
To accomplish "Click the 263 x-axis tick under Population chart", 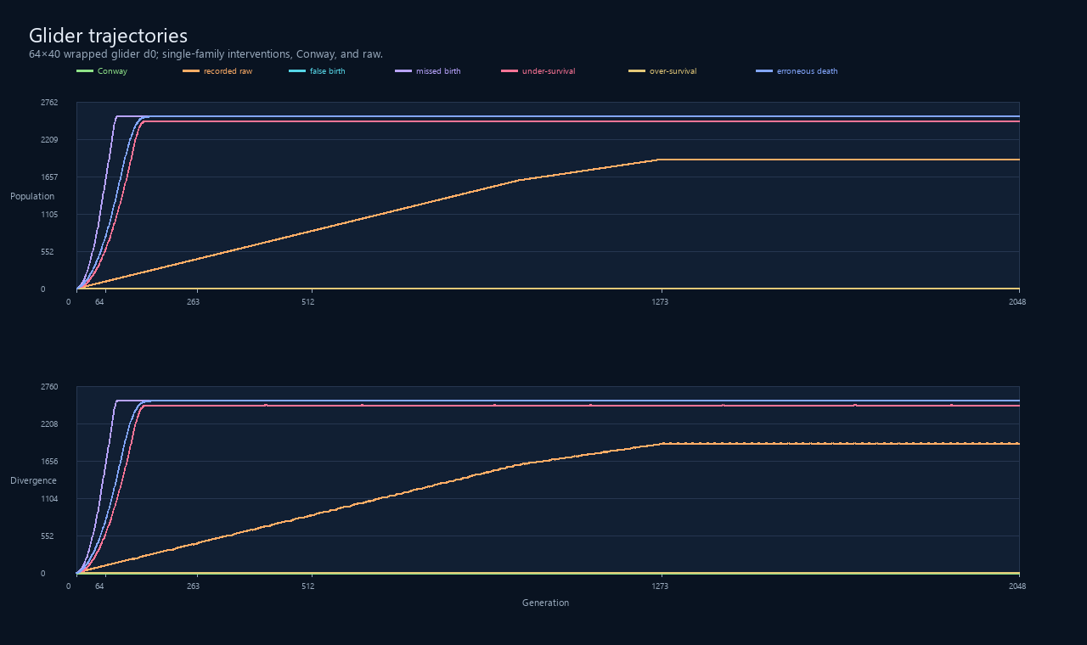I will click(x=193, y=302).
